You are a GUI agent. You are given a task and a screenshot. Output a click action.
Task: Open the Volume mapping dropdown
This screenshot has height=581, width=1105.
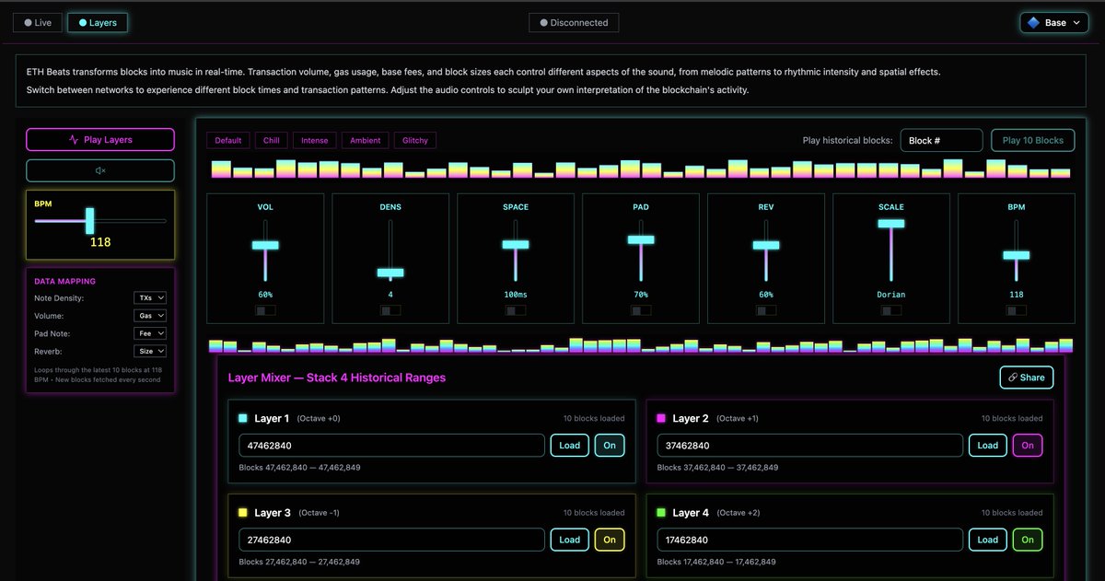150,316
